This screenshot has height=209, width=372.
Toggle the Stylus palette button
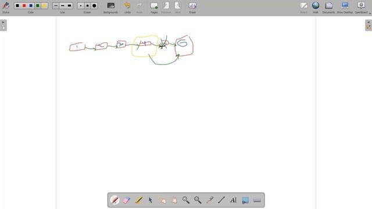[x=6, y=8]
